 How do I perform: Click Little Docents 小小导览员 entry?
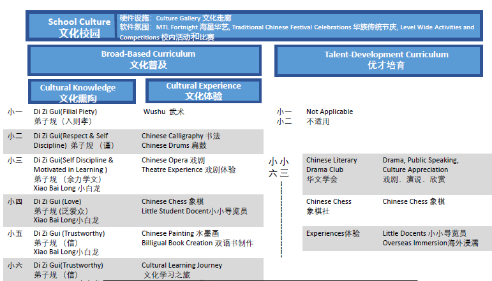(x=424, y=234)
